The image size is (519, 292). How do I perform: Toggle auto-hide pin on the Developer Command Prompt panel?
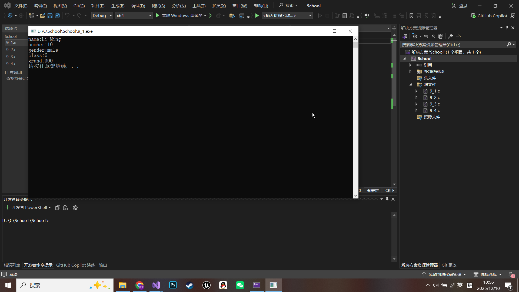point(387,199)
